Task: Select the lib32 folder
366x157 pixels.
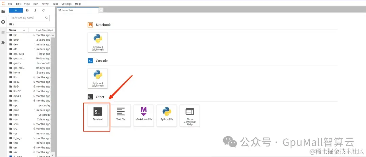Action: 29,82
